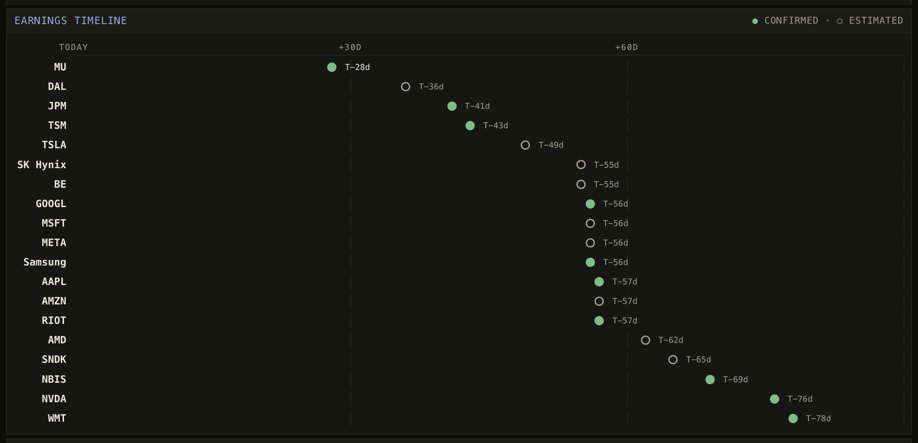Click the MSFT estimated earnings circle
This screenshot has width=918, height=443.
590,223
